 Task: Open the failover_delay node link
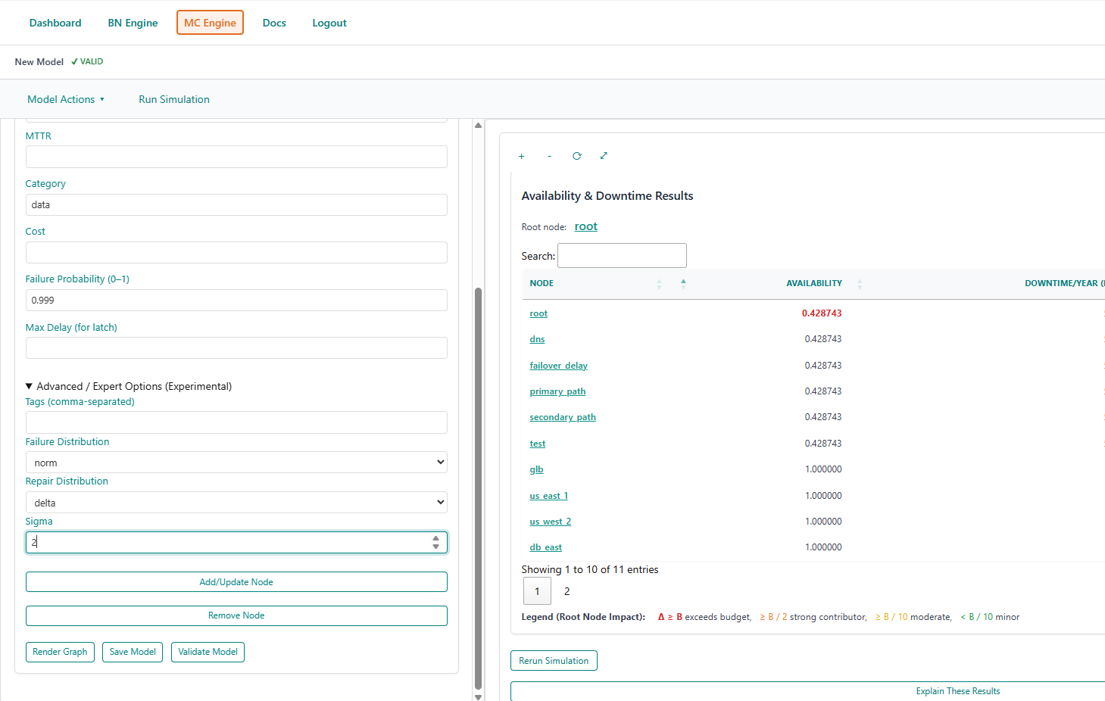558,366
